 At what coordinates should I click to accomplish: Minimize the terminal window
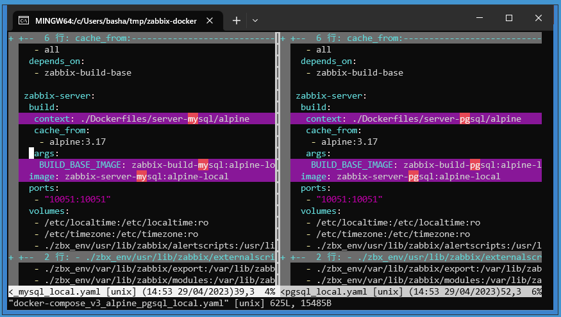pyautogui.click(x=480, y=18)
